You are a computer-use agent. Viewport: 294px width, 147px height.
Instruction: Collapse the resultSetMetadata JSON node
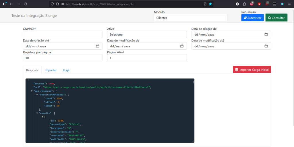tap(37, 94)
